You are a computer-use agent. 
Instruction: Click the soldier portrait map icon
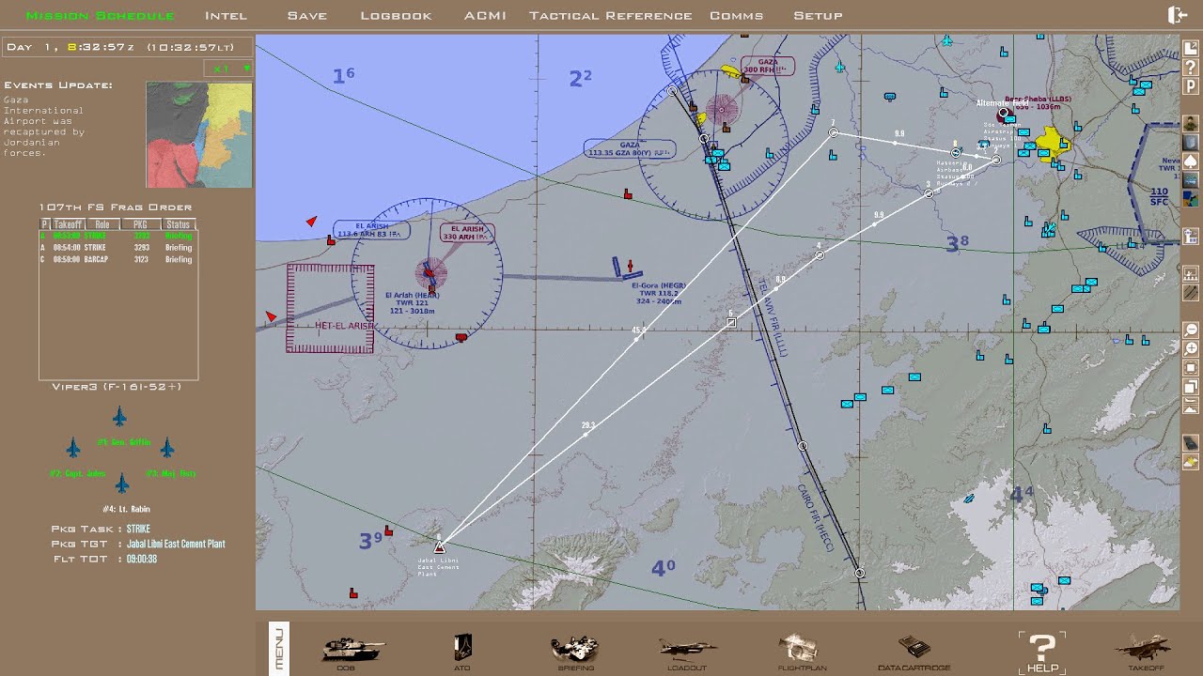coord(1191,124)
